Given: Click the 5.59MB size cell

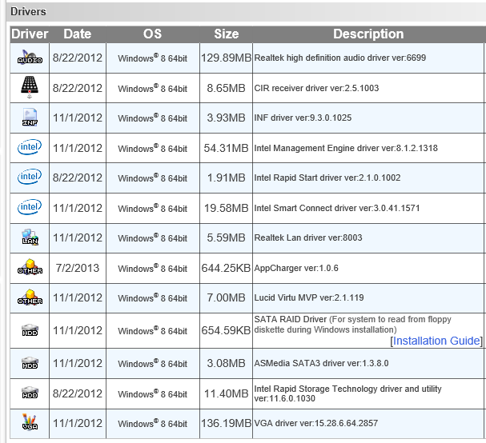Looking at the screenshot, I should [x=227, y=237].
